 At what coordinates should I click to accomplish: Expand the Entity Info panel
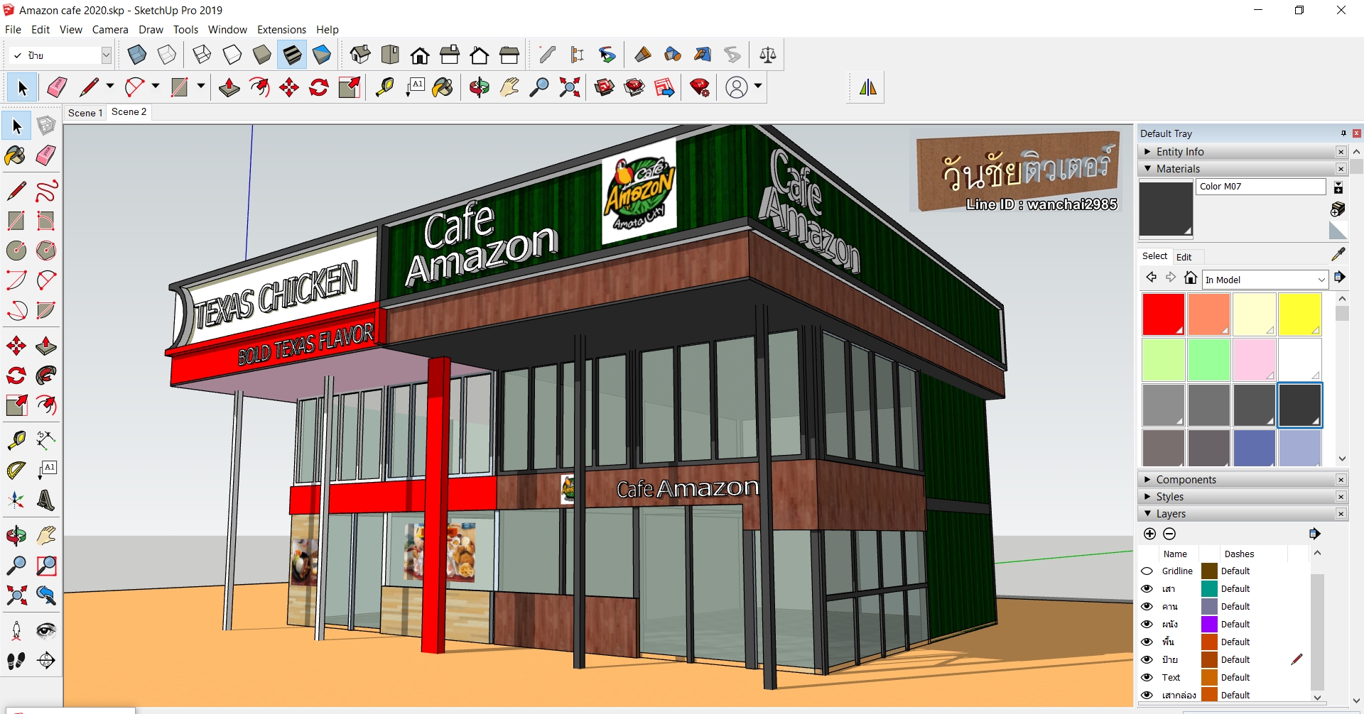(x=1147, y=152)
